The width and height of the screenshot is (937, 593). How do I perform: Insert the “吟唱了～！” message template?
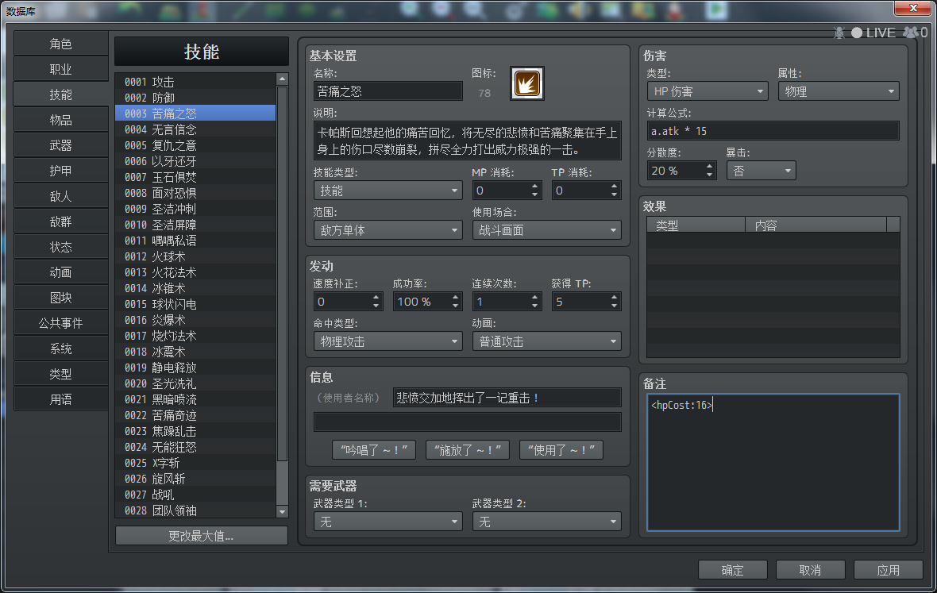point(374,449)
